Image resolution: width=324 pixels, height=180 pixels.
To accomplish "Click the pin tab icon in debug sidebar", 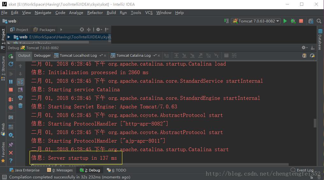I will tap(11, 145).
